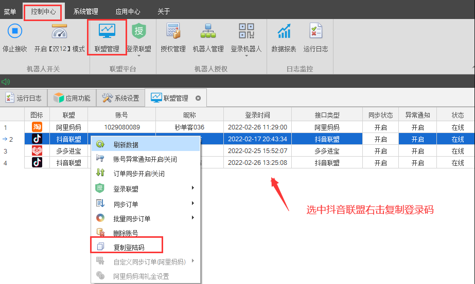The width and height of the screenshot is (475, 284).
Task: Click disabled 阿里妈妈淘礼金设置 entry
Action: point(146,276)
